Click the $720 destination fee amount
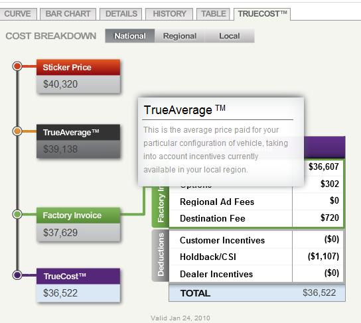This screenshot has height=323, width=361. [329, 218]
